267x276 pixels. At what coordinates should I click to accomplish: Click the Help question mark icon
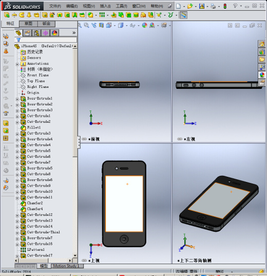tap(235, 6)
